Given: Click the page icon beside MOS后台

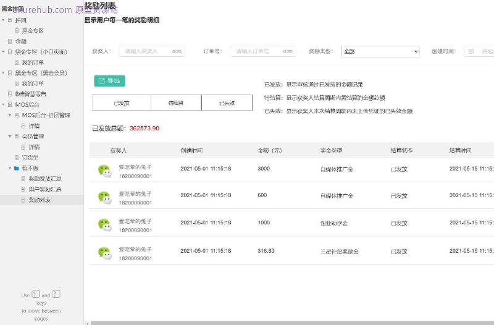Looking at the screenshot, I should [10, 104].
